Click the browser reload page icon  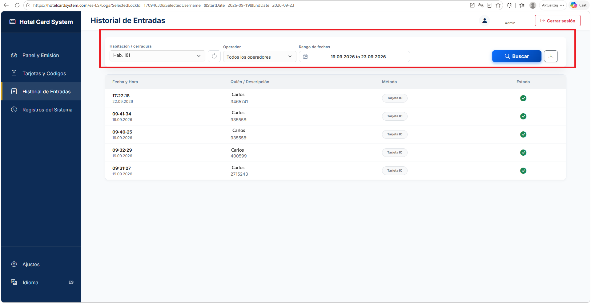17,5
